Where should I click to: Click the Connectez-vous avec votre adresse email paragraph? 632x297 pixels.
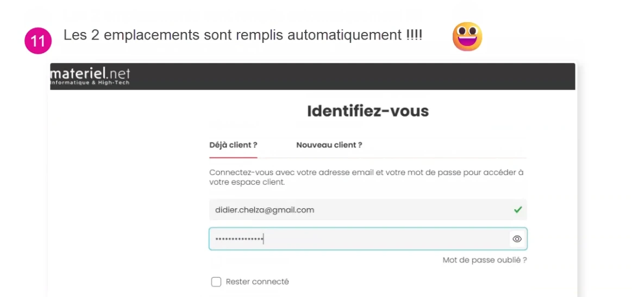point(366,177)
